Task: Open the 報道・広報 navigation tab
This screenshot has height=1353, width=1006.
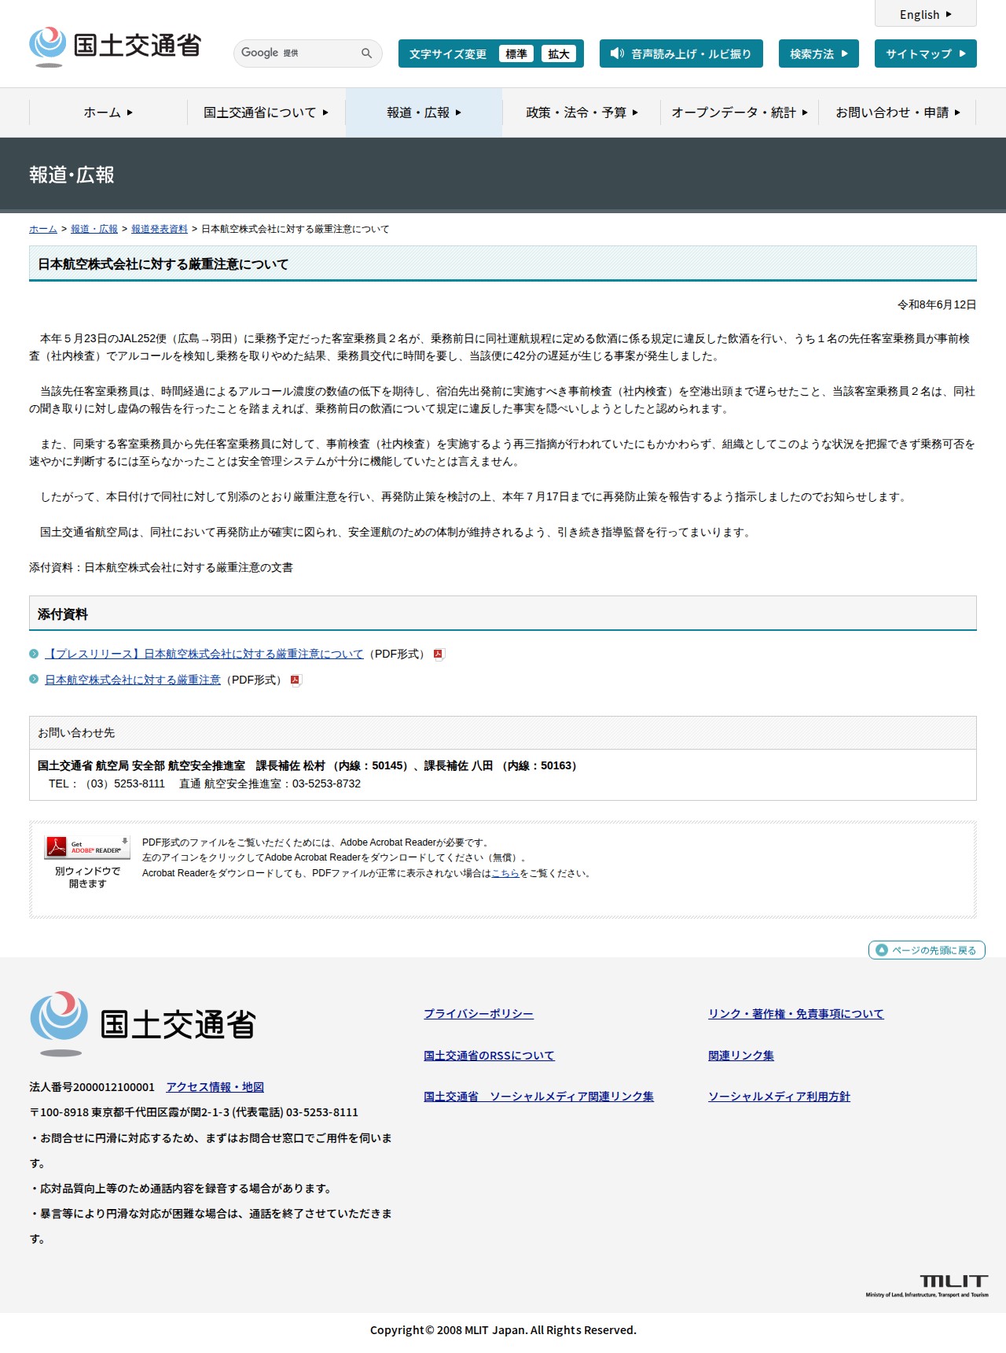Action: coord(424,112)
